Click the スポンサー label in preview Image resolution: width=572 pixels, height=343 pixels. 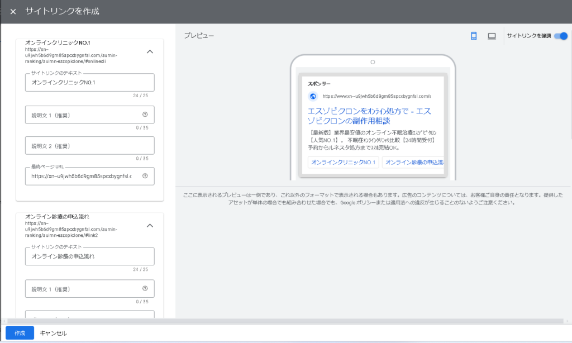pyautogui.click(x=319, y=84)
